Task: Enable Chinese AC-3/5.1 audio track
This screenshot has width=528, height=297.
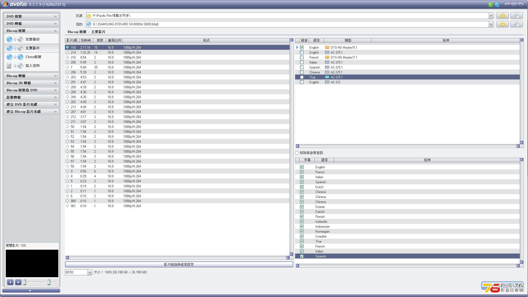Action: tap(302, 72)
